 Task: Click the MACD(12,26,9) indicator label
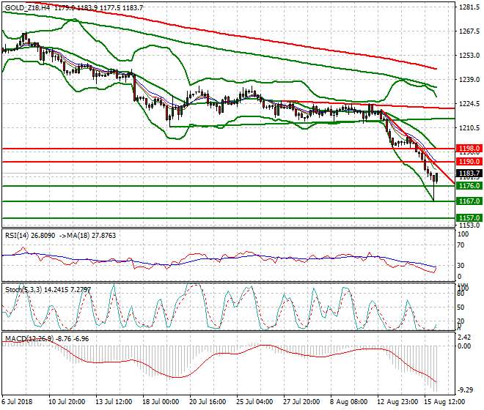click(26, 339)
